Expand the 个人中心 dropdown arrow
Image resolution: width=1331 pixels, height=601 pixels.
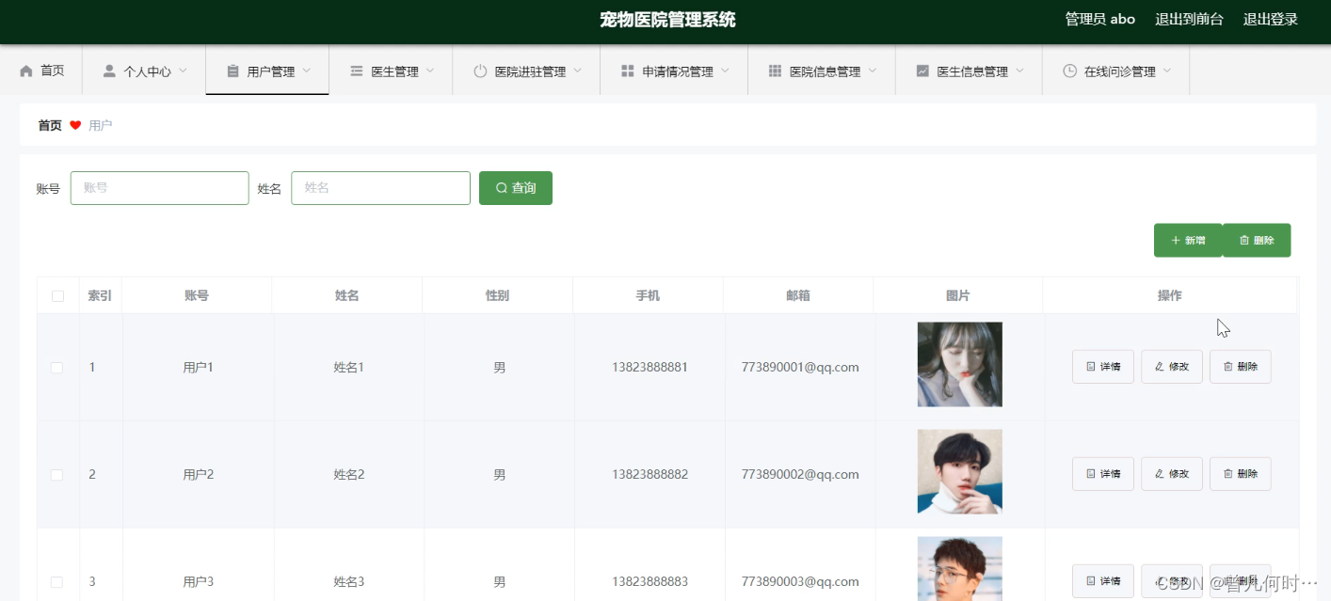183,71
